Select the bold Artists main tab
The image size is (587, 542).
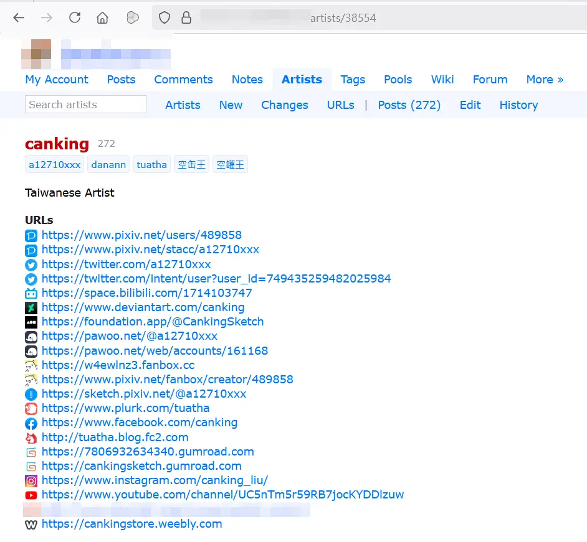[302, 80]
